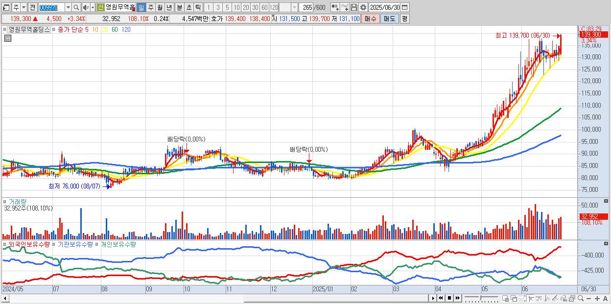Open the chart settings gear icon

[363, 7]
